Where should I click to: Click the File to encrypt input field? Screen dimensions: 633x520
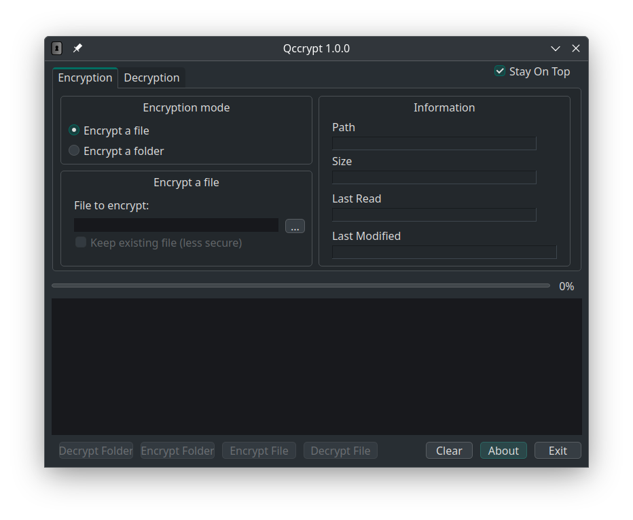pyautogui.click(x=177, y=225)
